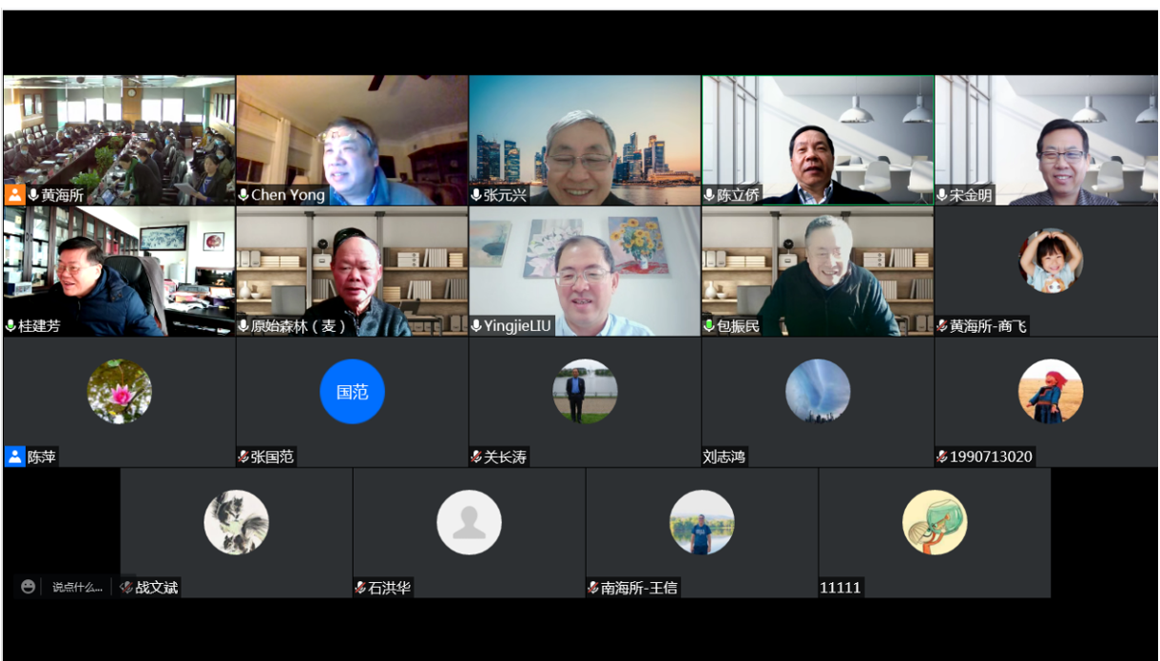Select the child photo avatar of 黄海所-商飞

click(1051, 261)
